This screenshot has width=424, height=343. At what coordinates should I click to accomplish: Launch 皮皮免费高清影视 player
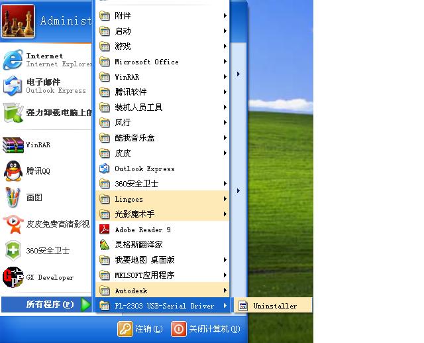click(13, 224)
